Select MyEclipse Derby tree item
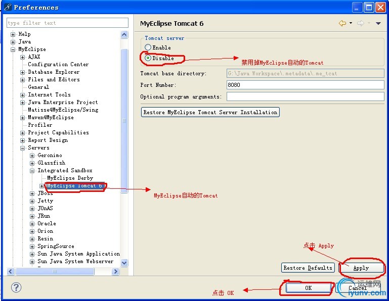This screenshot has height=301, width=389. coord(70,178)
